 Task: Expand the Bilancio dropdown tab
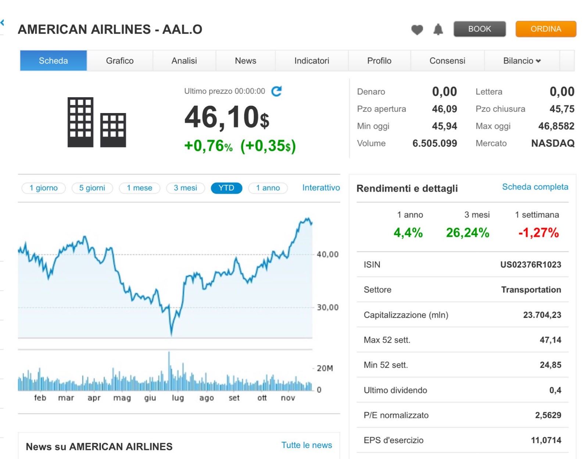tap(522, 61)
